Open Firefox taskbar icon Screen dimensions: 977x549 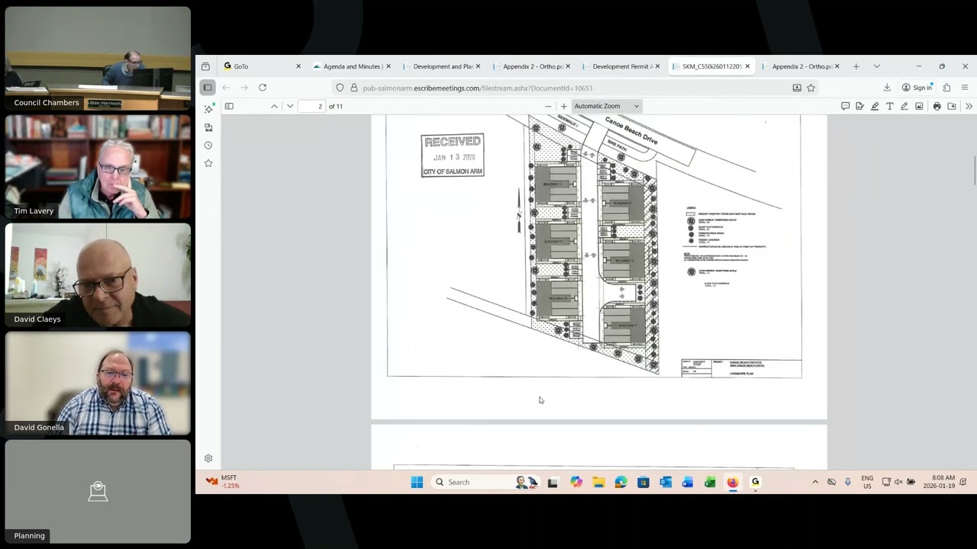coord(733,482)
